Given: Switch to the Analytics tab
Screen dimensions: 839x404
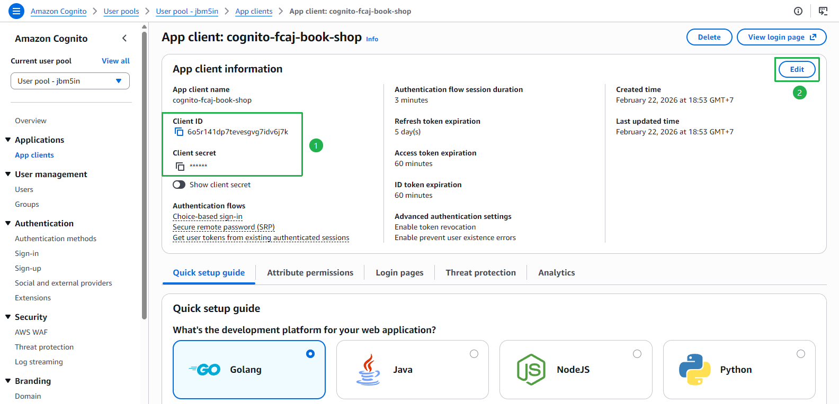Looking at the screenshot, I should point(556,273).
